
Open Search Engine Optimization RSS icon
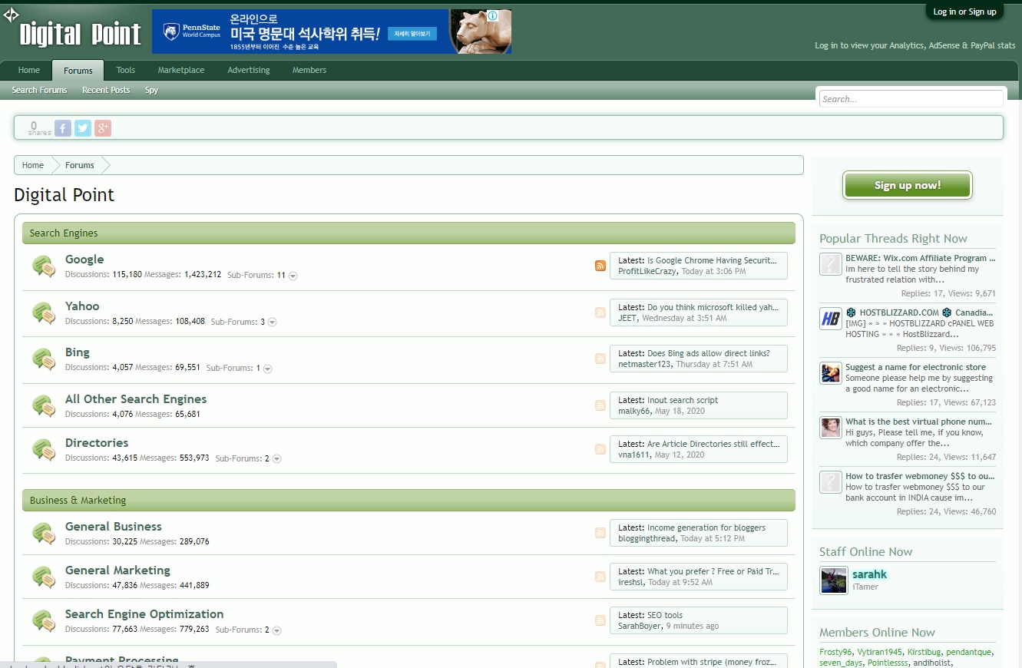[x=600, y=620]
